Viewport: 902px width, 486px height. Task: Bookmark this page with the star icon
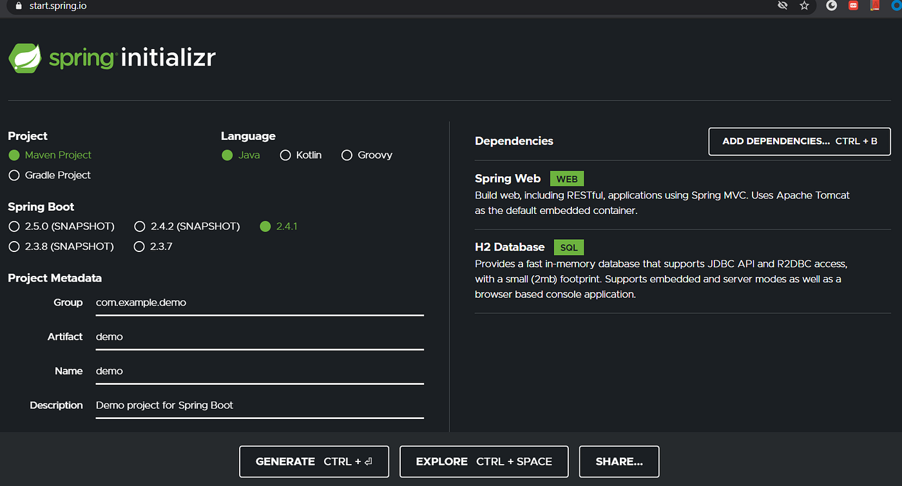pyautogui.click(x=804, y=6)
